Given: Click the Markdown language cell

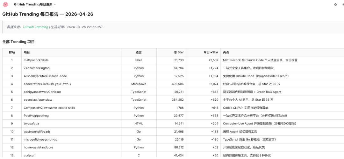Looking at the screenshot, I should pos(139,84).
